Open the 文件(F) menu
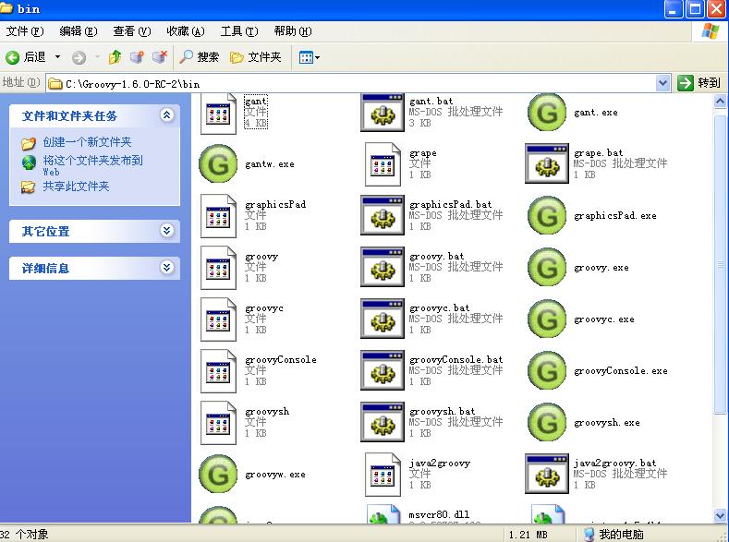 [x=25, y=31]
